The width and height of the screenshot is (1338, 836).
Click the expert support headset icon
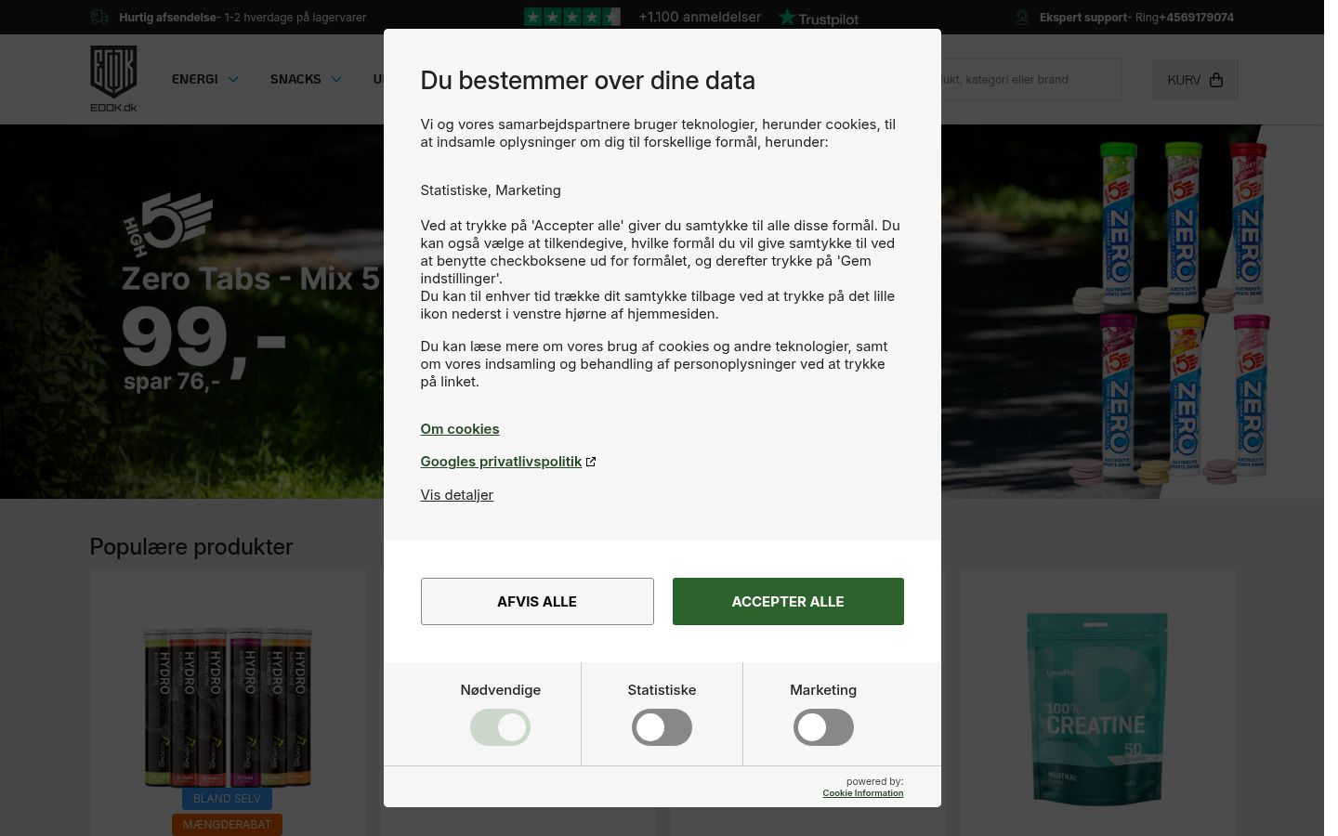click(1022, 17)
